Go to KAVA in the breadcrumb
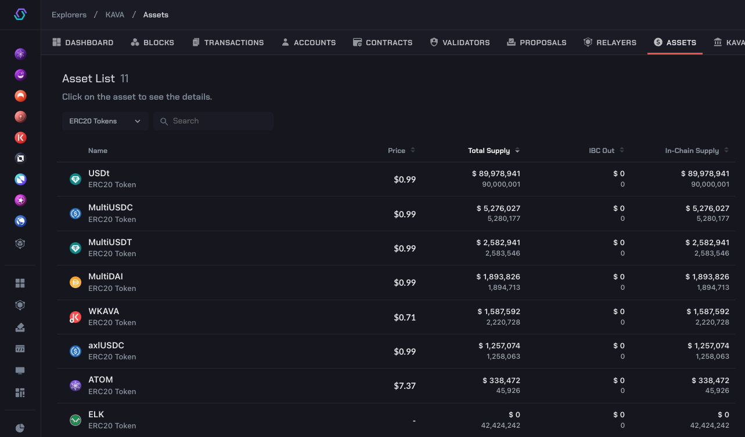The image size is (745, 437). point(115,14)
